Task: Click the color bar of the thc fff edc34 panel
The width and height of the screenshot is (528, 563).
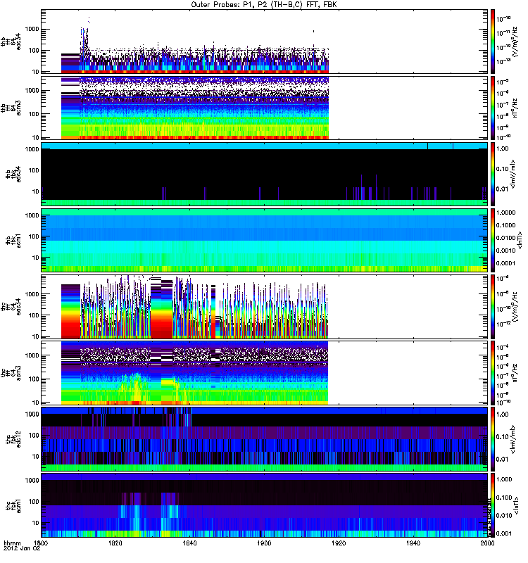Action: [493, 307]
